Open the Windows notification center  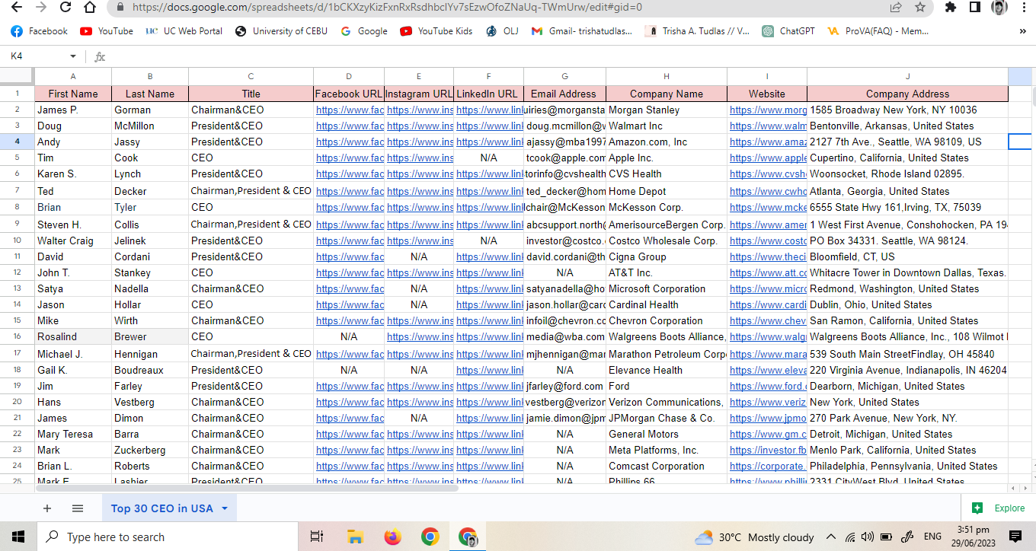pos(1015,537)
